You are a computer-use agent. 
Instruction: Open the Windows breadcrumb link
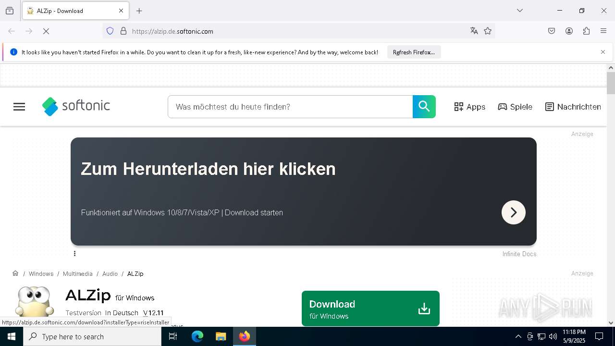pos(41,274)
